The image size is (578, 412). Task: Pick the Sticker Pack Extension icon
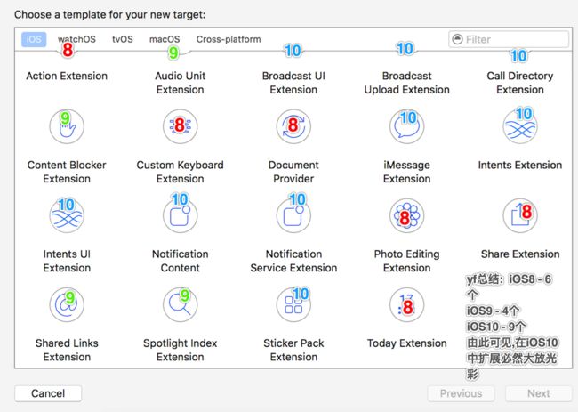(x=293, y=304)
